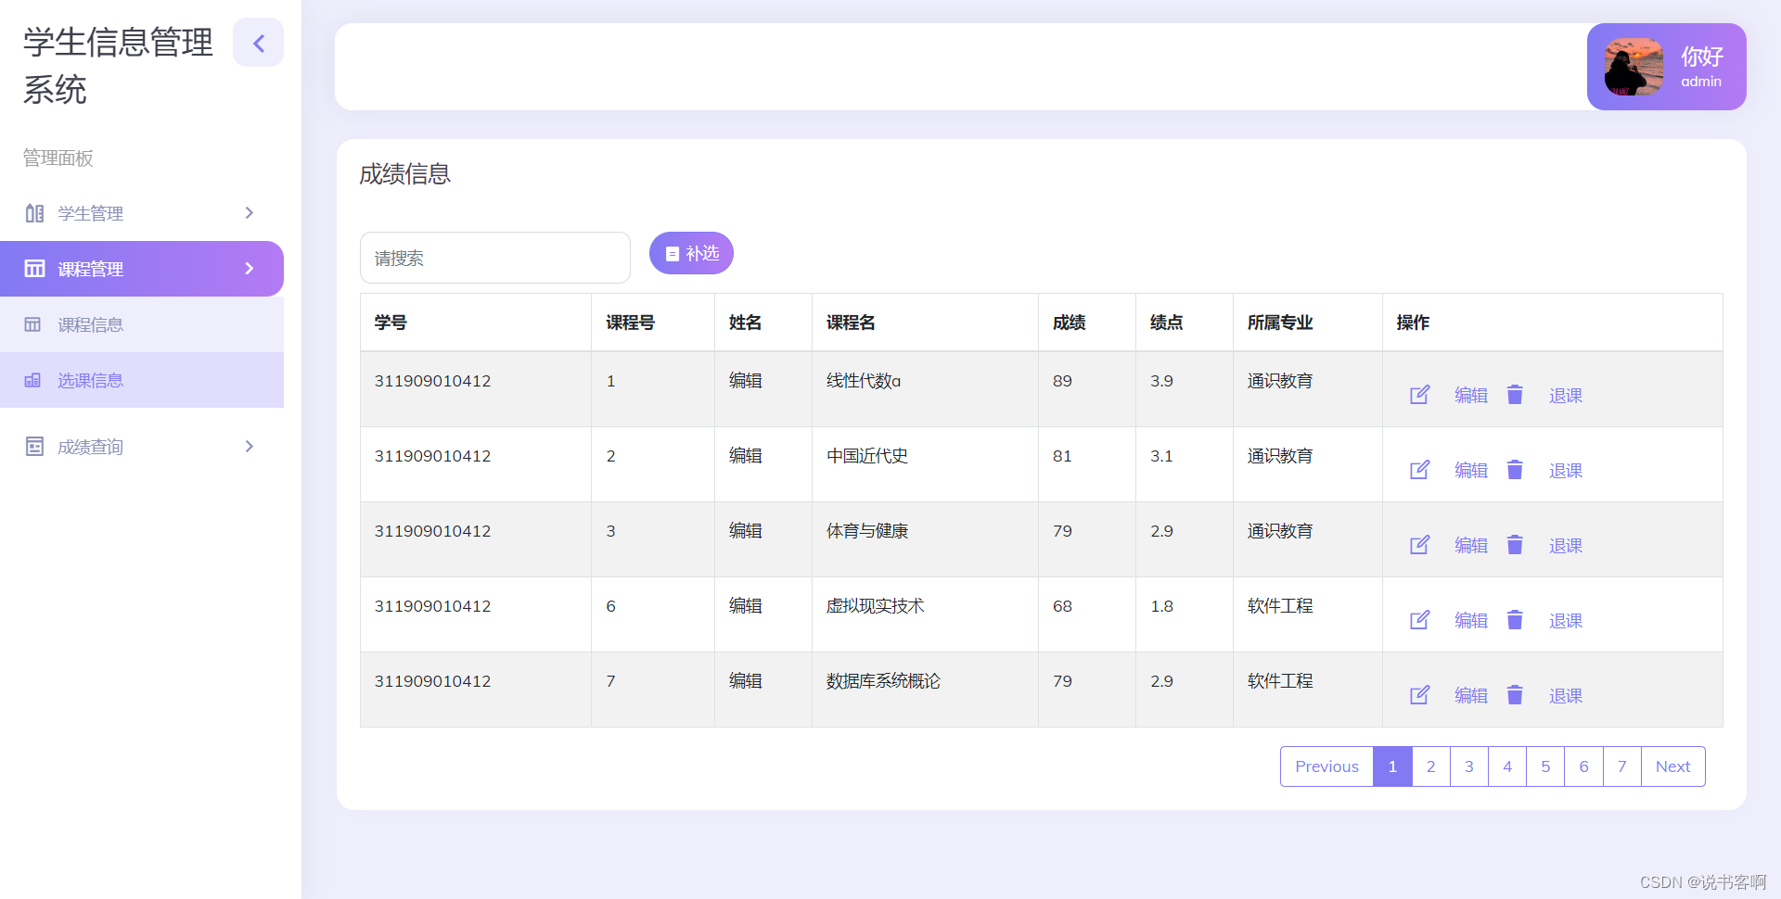The height and width of the screenshot is (899, 1781).
Task: Click the trash icon for 线性代数α row
Action: (1515, 395)
